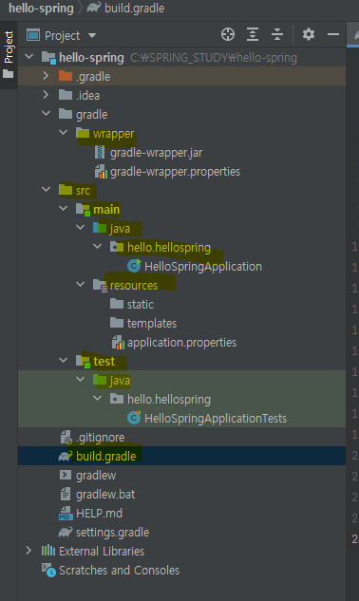Collapse the gradle folder
This screenshot has height=601, width=359.
tap(46, 114)
